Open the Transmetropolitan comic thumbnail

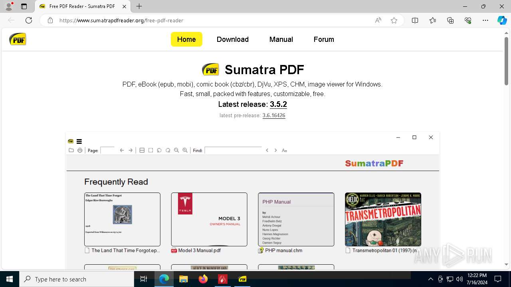point(383,219)
